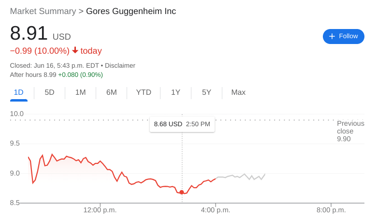Screen dimensions: 377x221
Task: Click the plus icon in Follow
Action: pyautogui.click(x=332, y=36)
